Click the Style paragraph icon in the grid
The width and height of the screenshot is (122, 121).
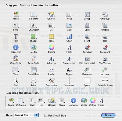click(16, 25)
